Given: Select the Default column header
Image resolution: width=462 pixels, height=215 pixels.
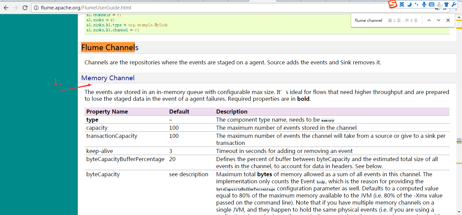Looking at the screenshot, I should [x=179, y=112].
